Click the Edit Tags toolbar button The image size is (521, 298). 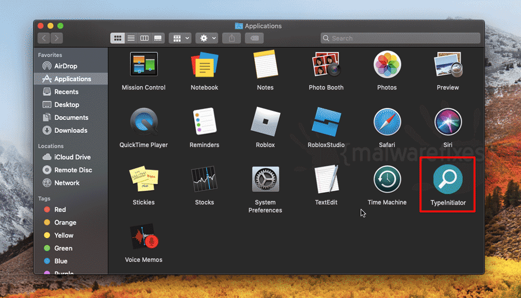click(x=255, y=38)
